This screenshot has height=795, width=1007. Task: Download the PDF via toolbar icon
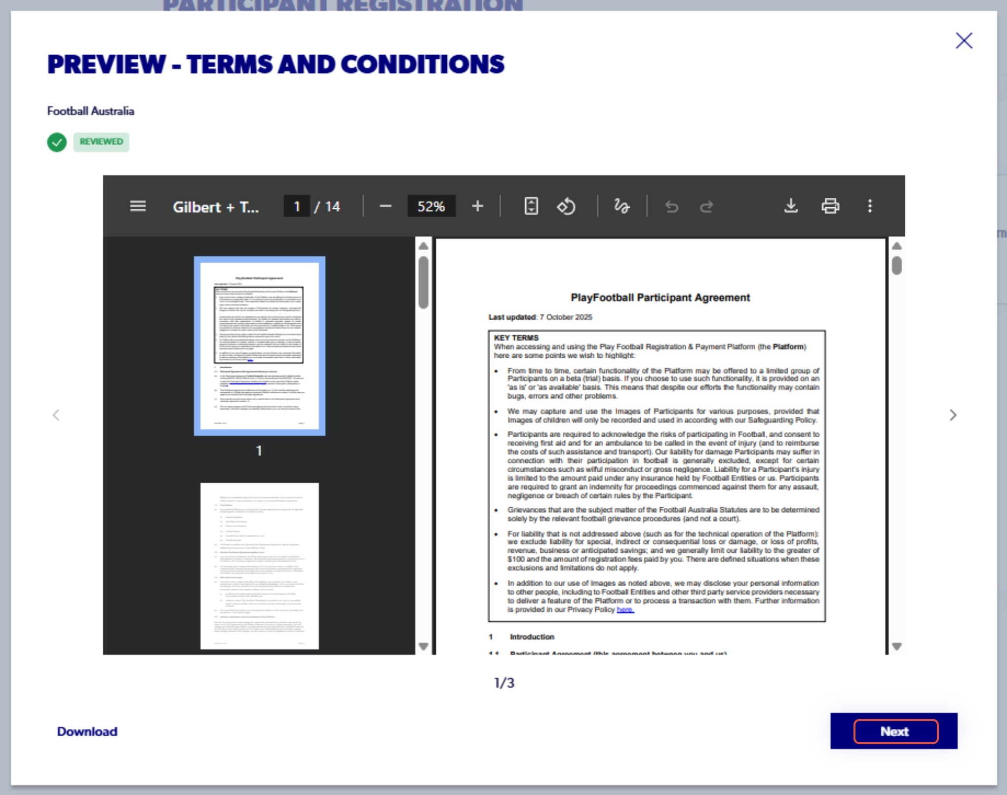[791, 206]
